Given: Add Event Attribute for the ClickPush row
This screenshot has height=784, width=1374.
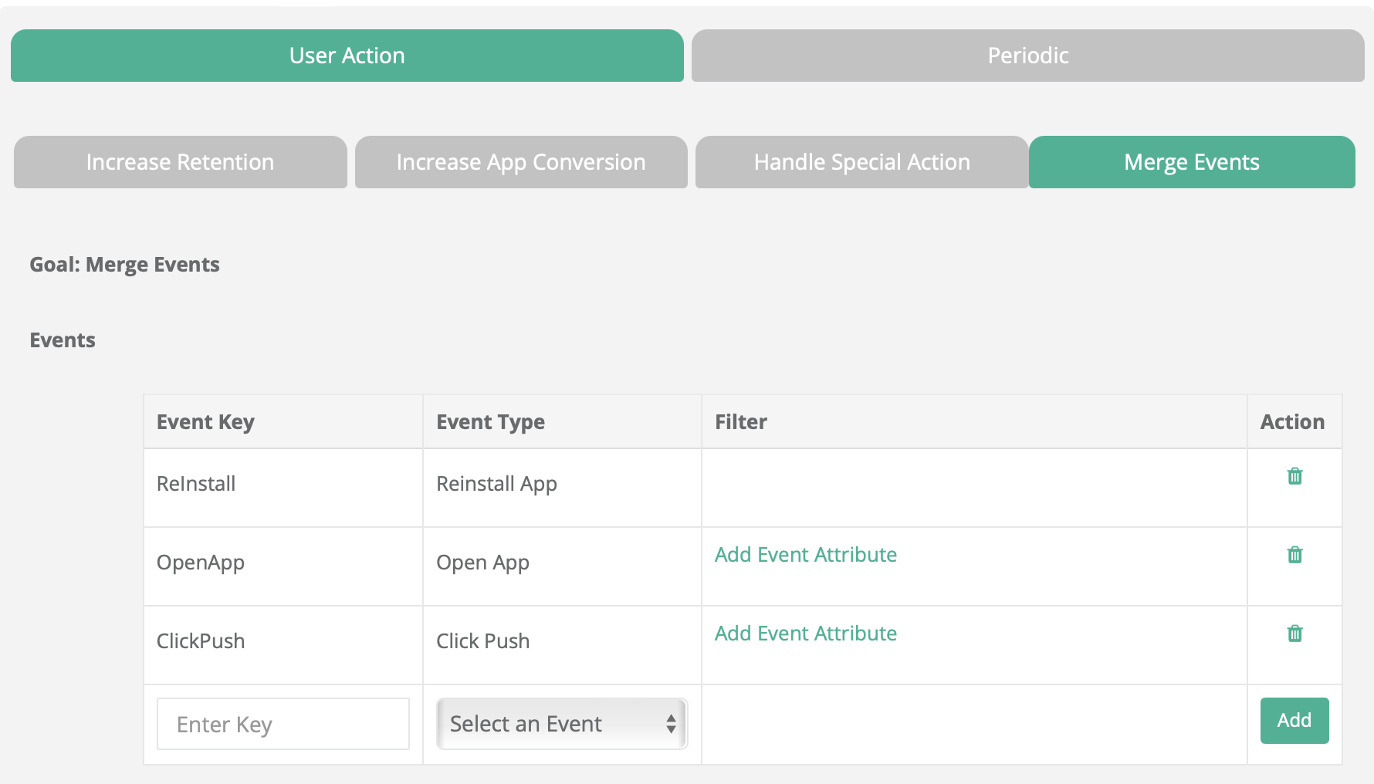Looking at the screenshot, I should (x=805, y=634).
